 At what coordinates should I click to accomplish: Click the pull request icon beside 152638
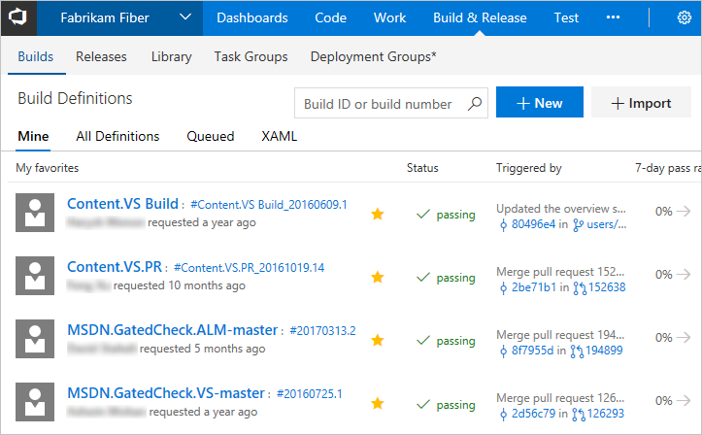(580, 288)
